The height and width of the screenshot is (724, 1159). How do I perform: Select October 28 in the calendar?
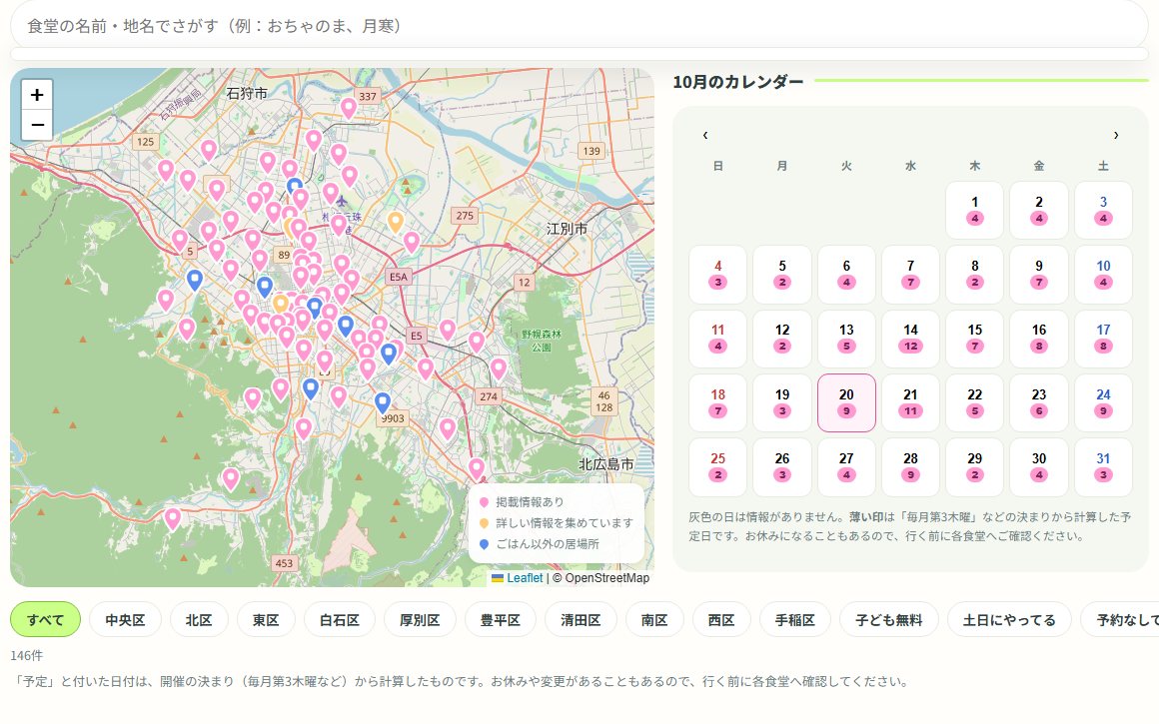(x=910, y=467)
